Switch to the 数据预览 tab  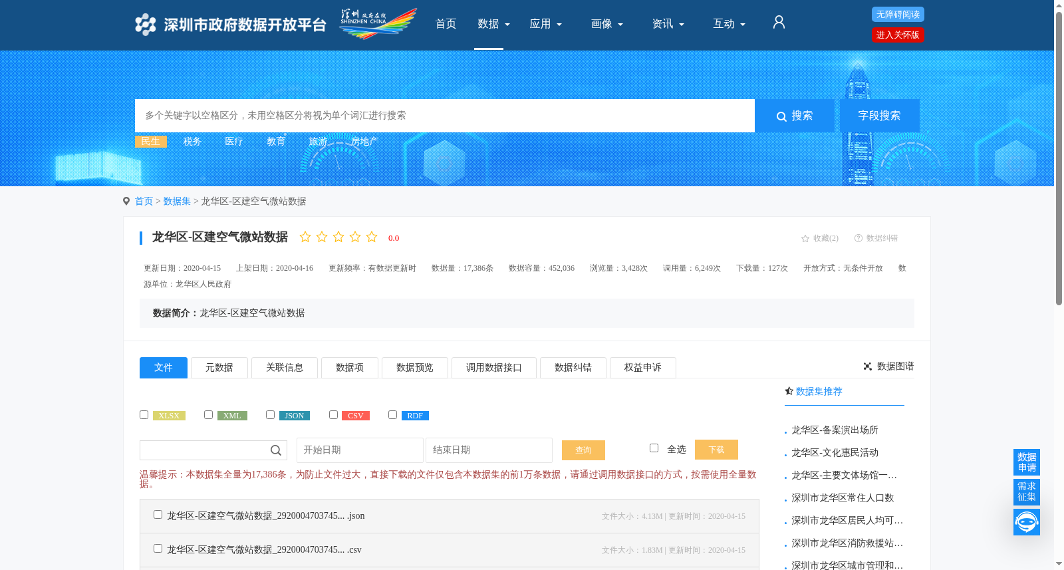pyautogui.click(x=415, y=368)
